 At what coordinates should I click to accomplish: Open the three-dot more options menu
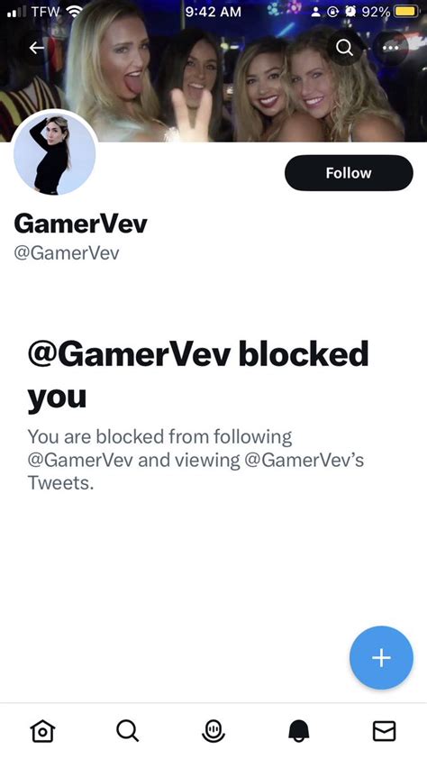pos(390,48)
